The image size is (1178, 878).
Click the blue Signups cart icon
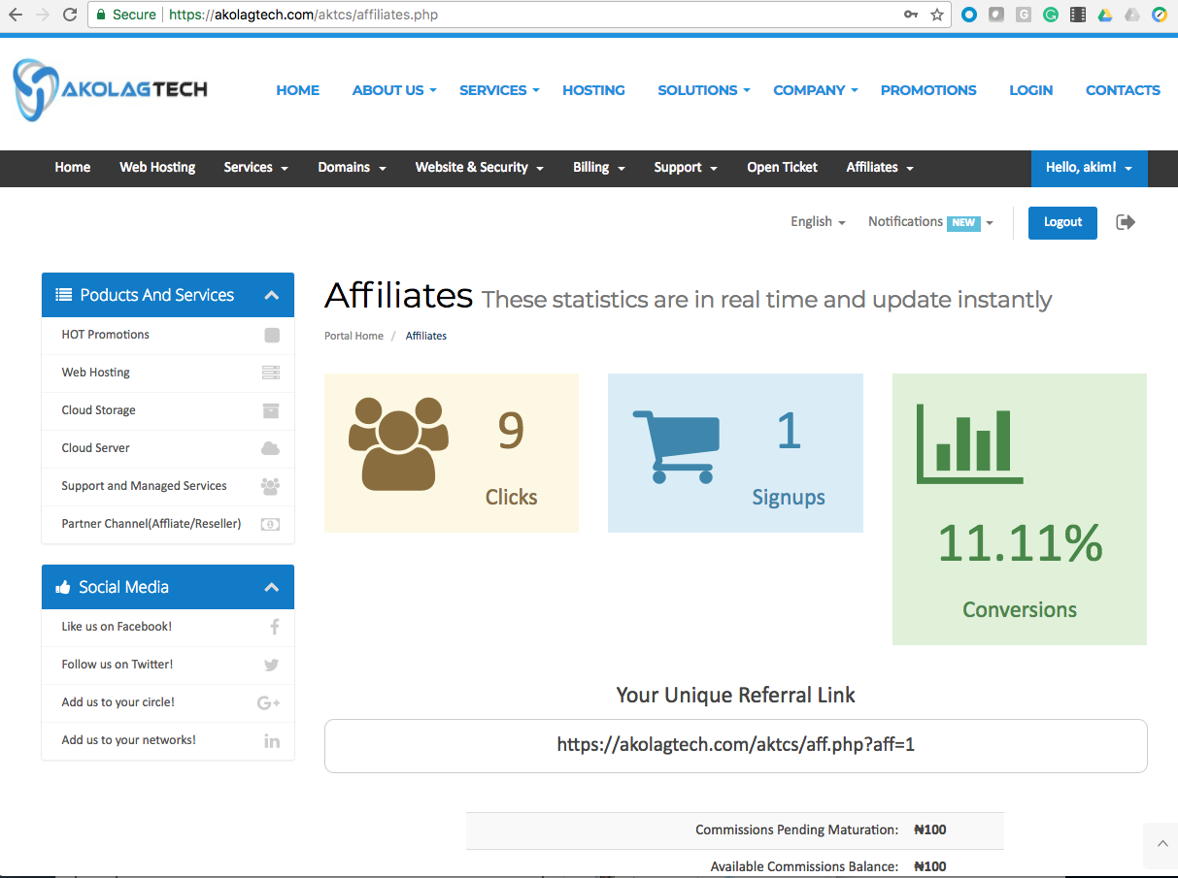(676, 446)
